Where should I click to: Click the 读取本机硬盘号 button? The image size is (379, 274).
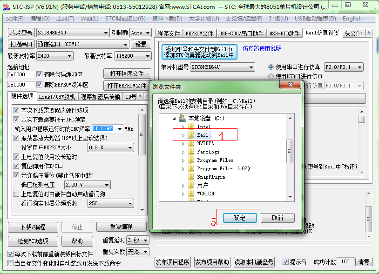coord(254,262)
